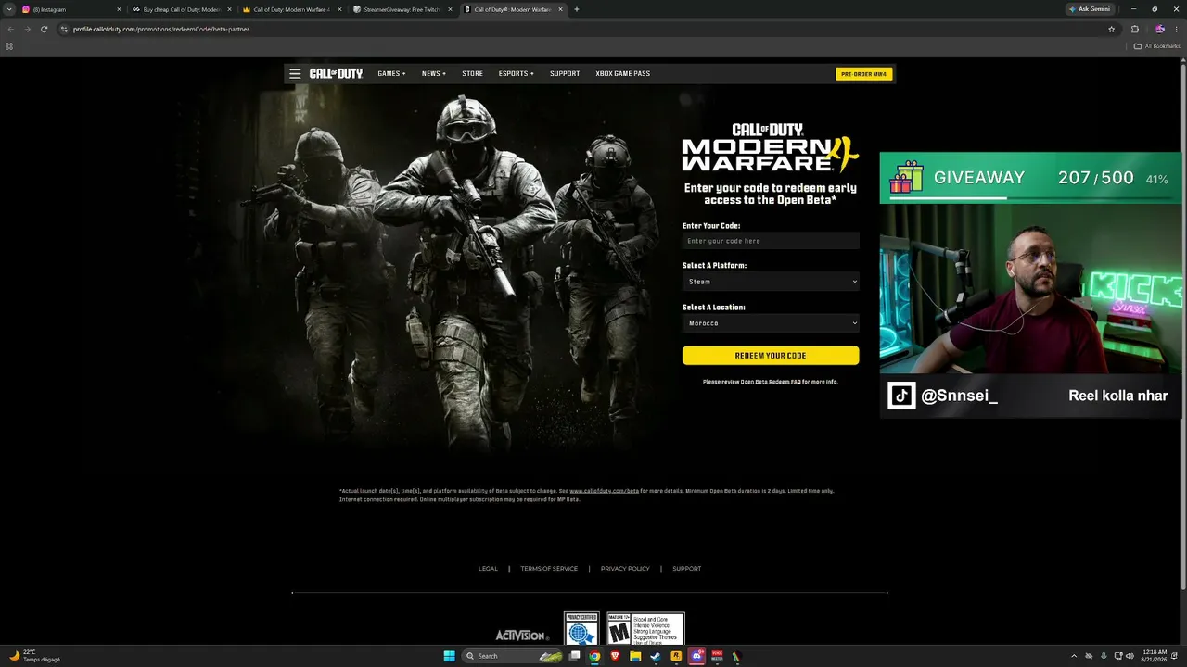Expand the ESPORTS menu in the header
This screenshot has height=667, width=1187.
point(516,73)
